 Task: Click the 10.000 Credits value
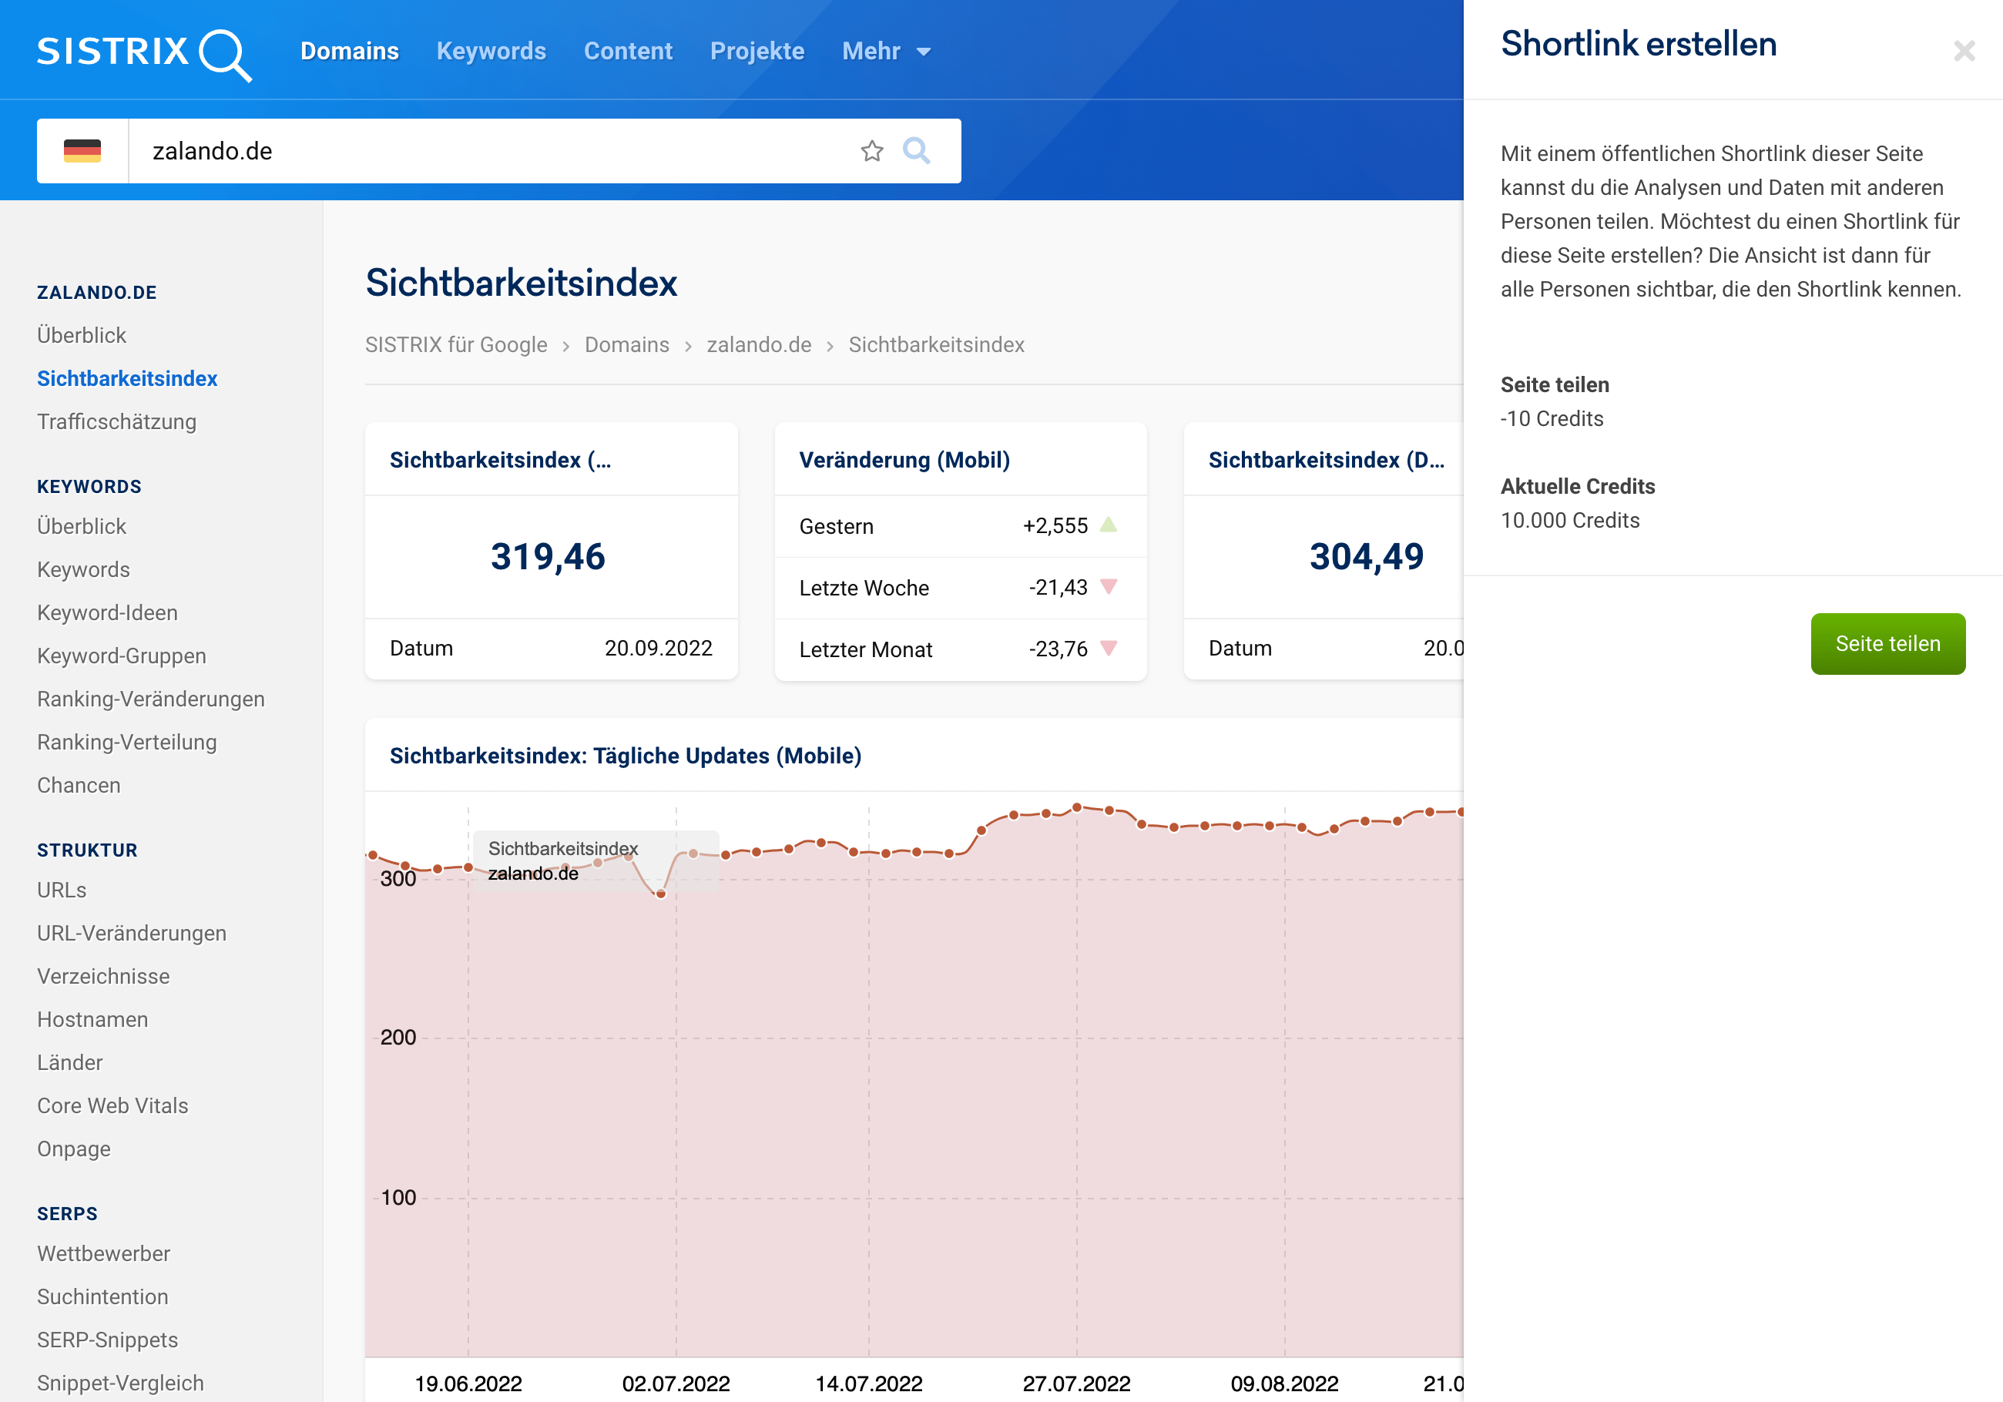coord(1570,521)
